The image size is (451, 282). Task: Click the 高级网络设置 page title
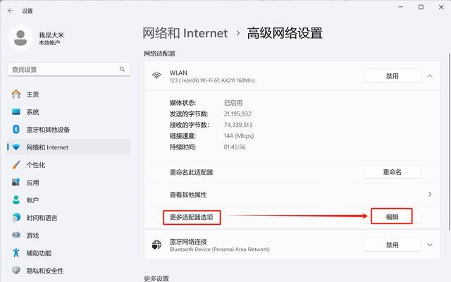pyautogui.click(x=285, y=33)
